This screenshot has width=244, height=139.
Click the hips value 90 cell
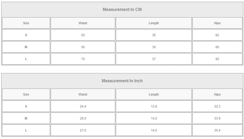coord(217,59)
